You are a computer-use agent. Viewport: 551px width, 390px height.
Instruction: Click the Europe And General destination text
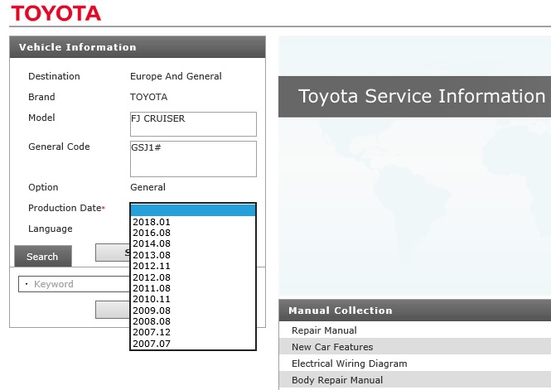[x=176, y=76]
